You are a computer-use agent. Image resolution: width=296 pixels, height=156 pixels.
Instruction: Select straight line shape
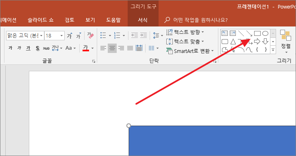(x=241, y=33)
